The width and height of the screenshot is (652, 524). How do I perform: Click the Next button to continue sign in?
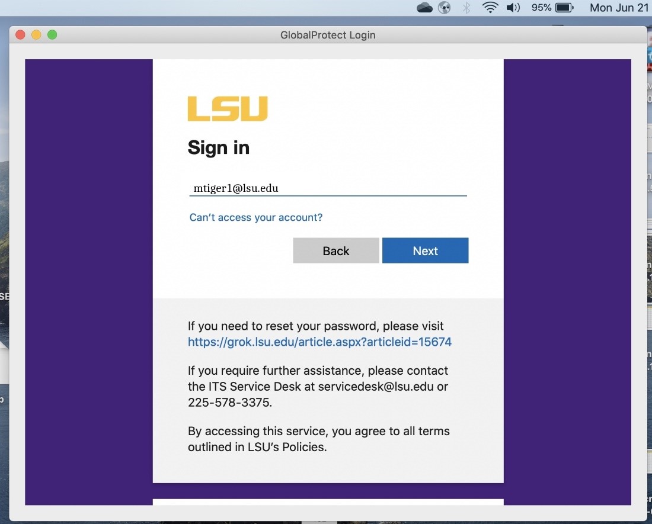425,250
